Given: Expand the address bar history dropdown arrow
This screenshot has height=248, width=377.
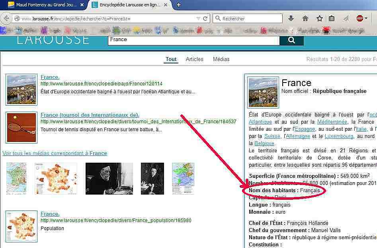Looking at the screenshot, I should [x=198, y=18].
